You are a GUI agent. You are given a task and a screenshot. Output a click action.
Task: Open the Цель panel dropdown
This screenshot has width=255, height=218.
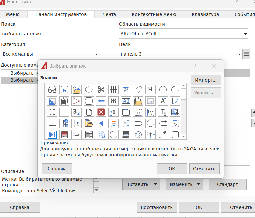coord(180,54)
